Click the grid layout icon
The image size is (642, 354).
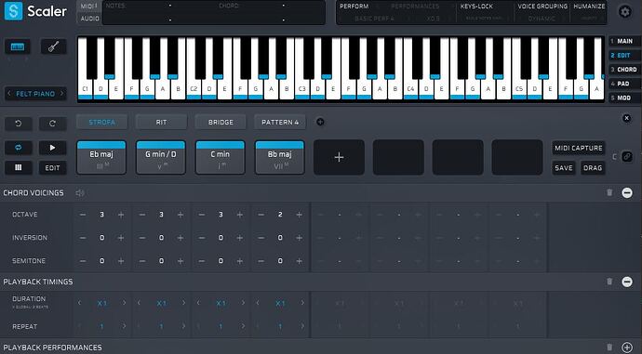18,167
